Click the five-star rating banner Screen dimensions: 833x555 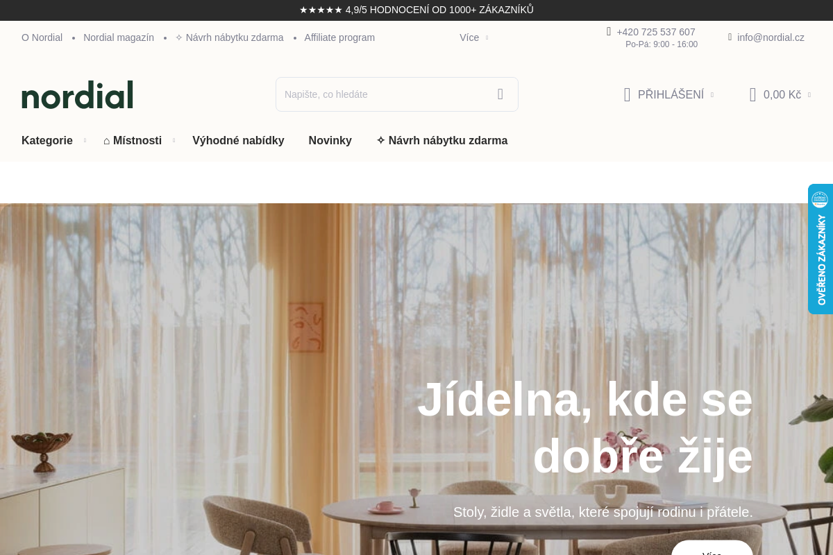pyautogui.click(x=416, y=10)
